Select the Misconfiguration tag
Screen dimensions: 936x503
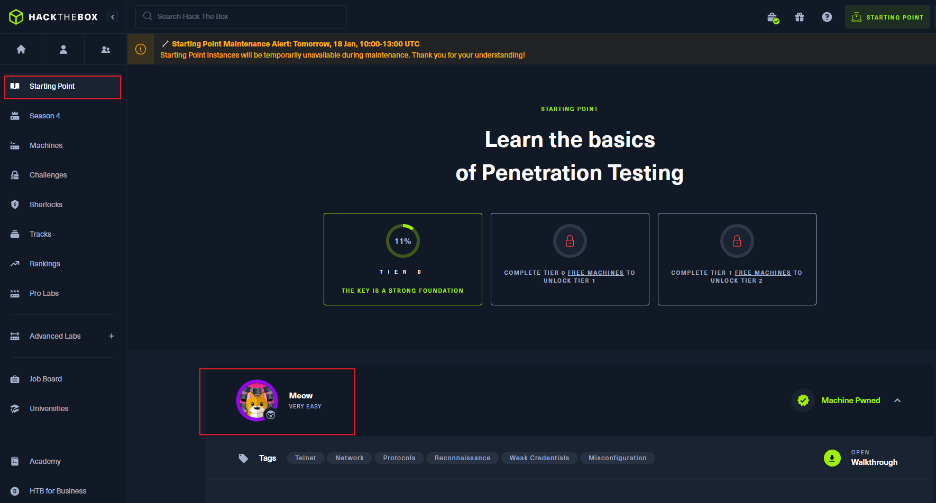[x=618, y=458]
